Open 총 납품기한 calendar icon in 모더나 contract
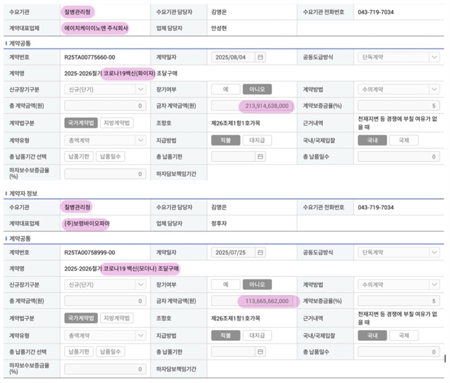This screenshot has height=383, width=450. point(260,351)
